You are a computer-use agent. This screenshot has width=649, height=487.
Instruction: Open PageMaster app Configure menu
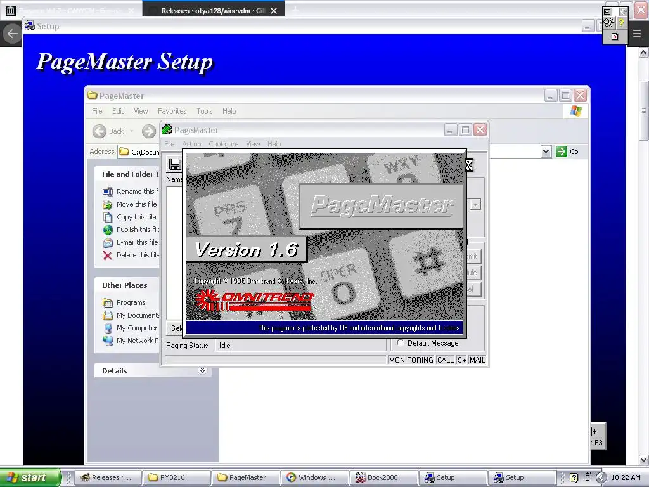[x=224, y=144]
